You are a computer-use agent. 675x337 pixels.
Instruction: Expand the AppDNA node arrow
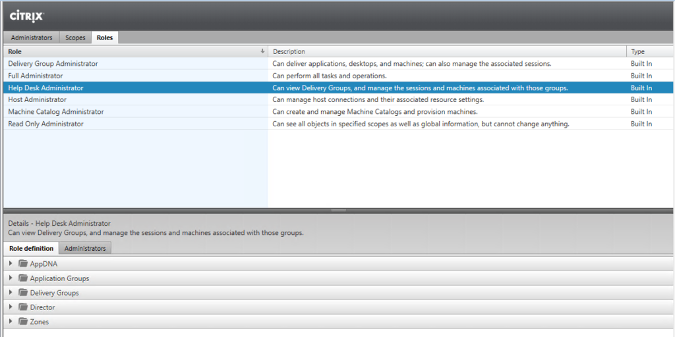[11, 263]
